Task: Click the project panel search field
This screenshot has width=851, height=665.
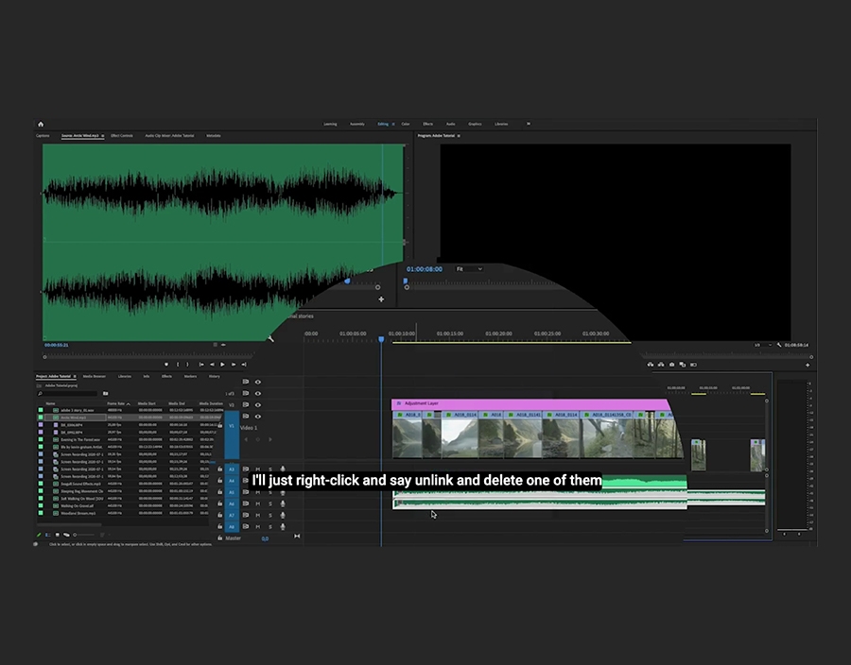Action: click(x=67, y=394)
